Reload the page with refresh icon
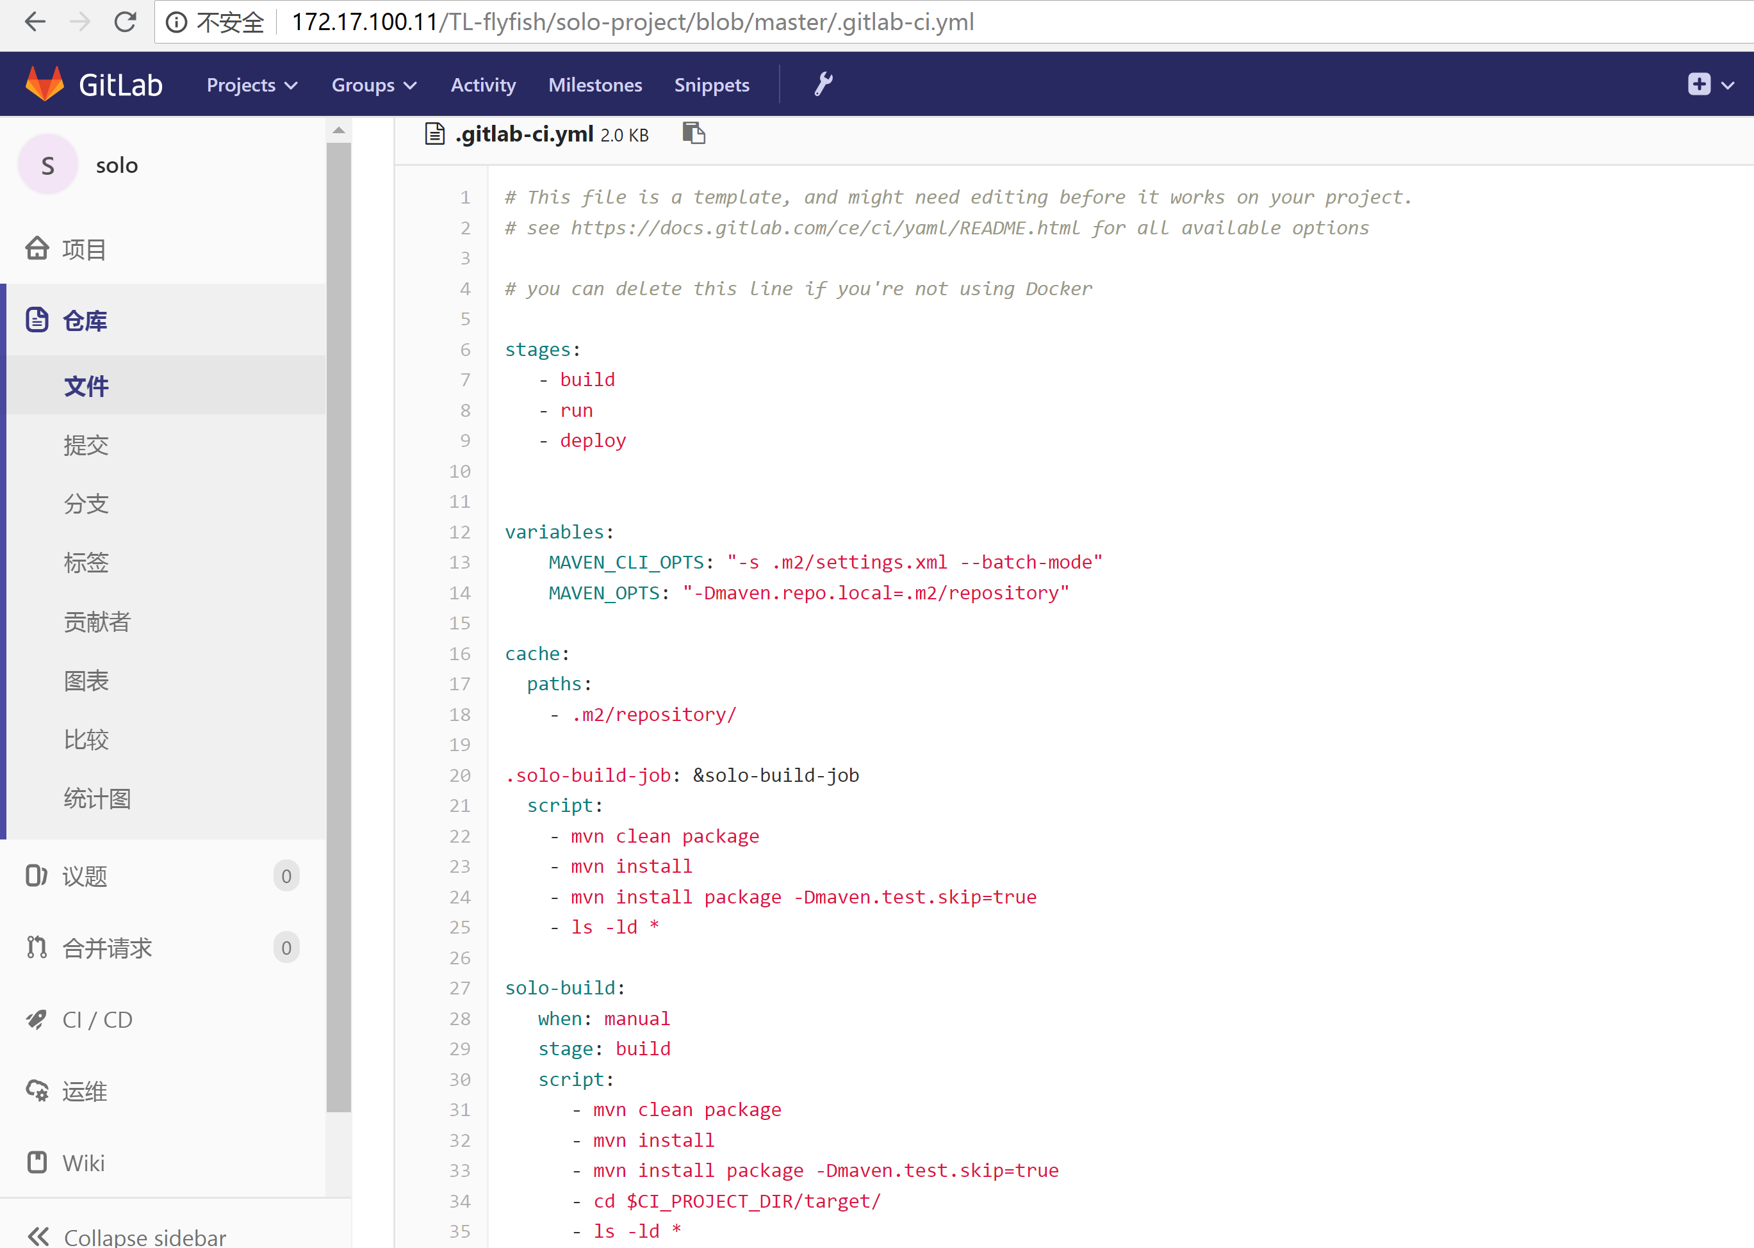This screenshot has height=1248, width=1754. (126, 22)
